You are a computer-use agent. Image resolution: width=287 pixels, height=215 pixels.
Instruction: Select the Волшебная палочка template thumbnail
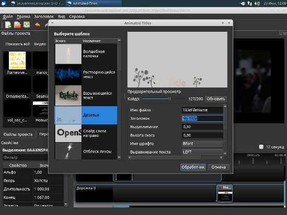[68, 54]
